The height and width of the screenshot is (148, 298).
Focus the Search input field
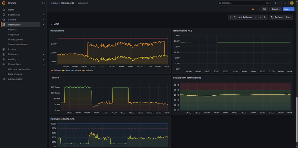point(245,3)
